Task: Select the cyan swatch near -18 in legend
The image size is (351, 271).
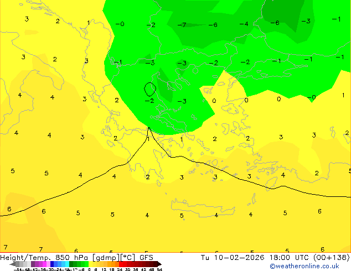Action: pyautogui.click(x=68, y=264)
